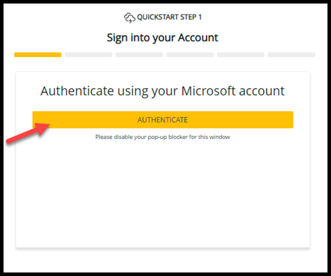Click the empty area inside the authentication card
Viewport: 331px width, 276px height.
point(163,192)
